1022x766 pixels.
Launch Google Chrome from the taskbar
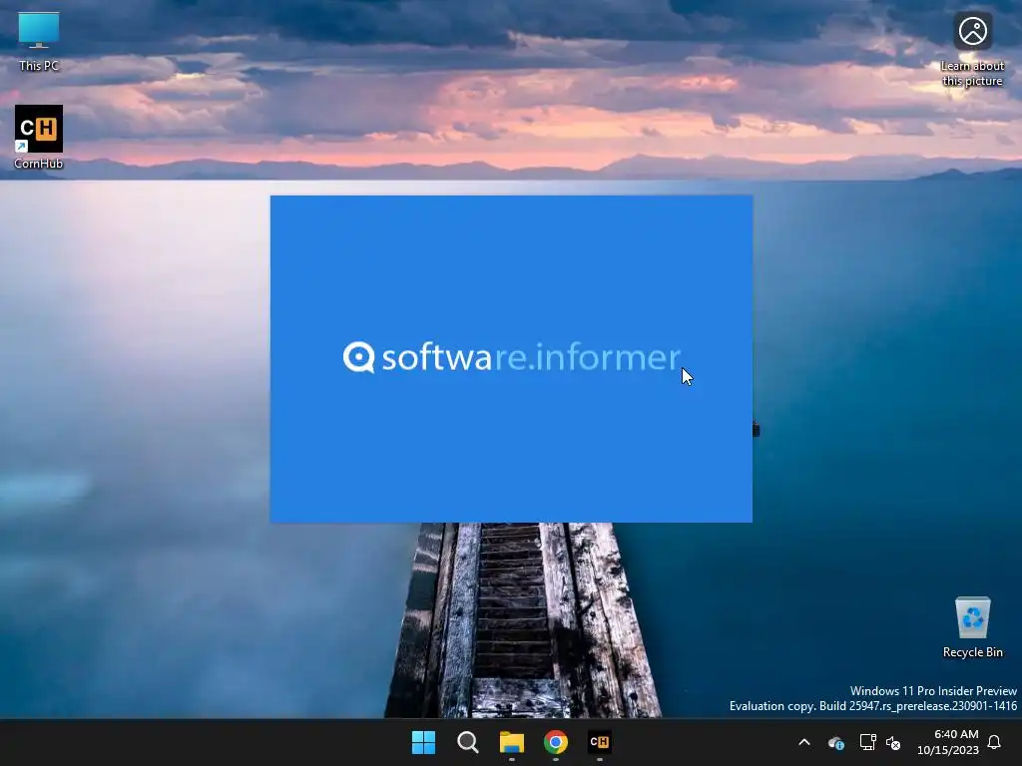[x=555, y=742]
